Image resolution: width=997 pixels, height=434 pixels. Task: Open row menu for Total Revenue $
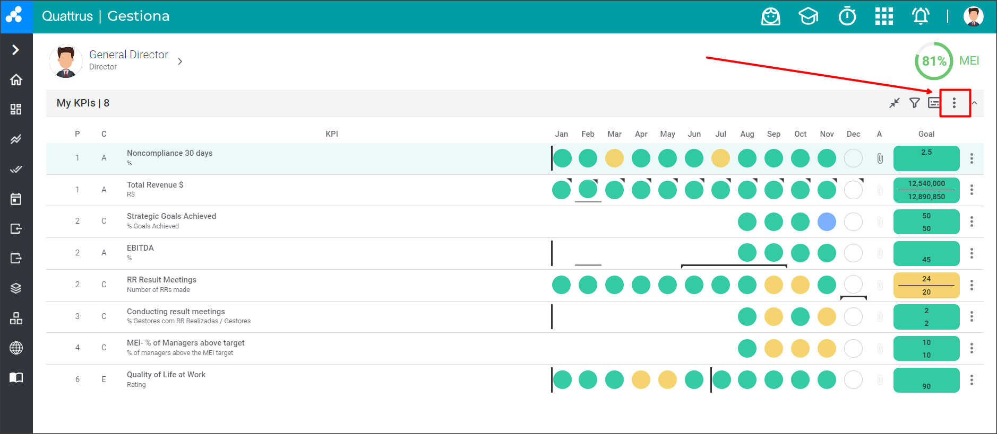(972, 190)
